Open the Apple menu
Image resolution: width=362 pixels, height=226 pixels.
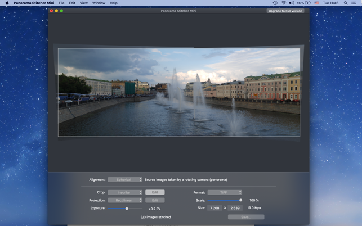coord(7,3)
